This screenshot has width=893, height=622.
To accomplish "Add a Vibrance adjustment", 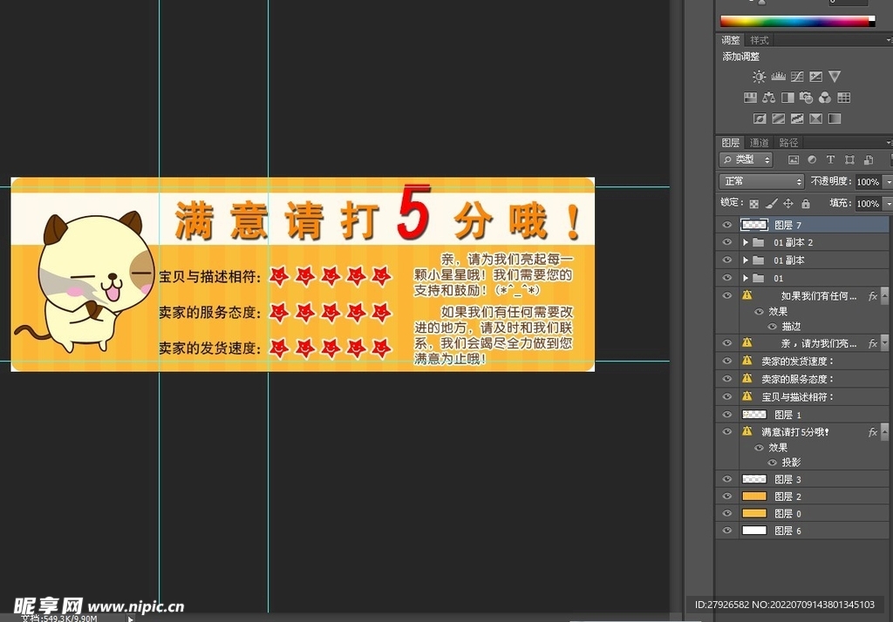I will point(835,77).
